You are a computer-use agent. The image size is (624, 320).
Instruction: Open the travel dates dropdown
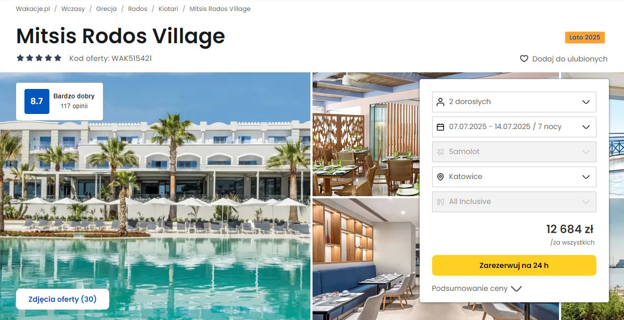[x=514, y=127]
